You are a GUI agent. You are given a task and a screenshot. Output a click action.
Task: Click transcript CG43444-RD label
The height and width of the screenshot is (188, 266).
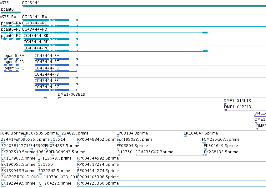pos(34,29)
